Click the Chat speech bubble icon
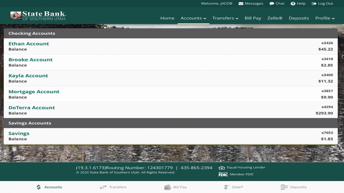 click(x=272, y=4)
